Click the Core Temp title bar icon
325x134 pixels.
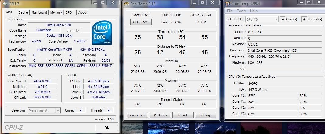[227, 4]
